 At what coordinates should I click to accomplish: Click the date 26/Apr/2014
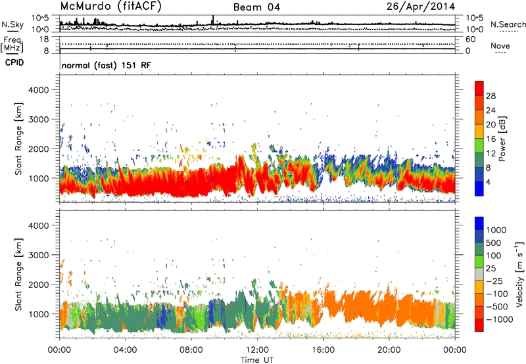[421, 7]
